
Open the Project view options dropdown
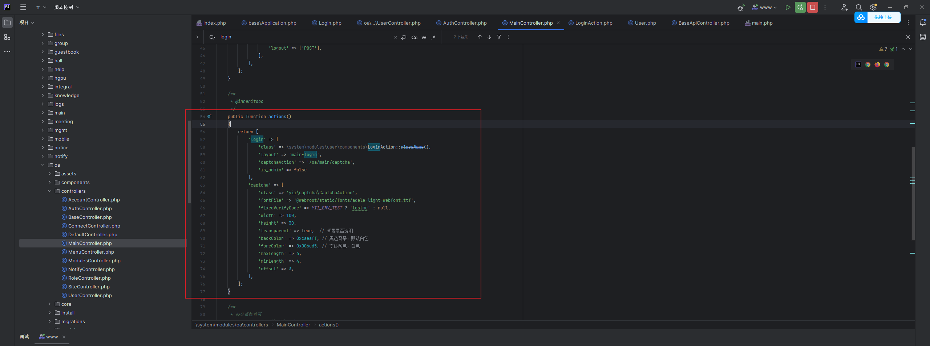[27, 22]
